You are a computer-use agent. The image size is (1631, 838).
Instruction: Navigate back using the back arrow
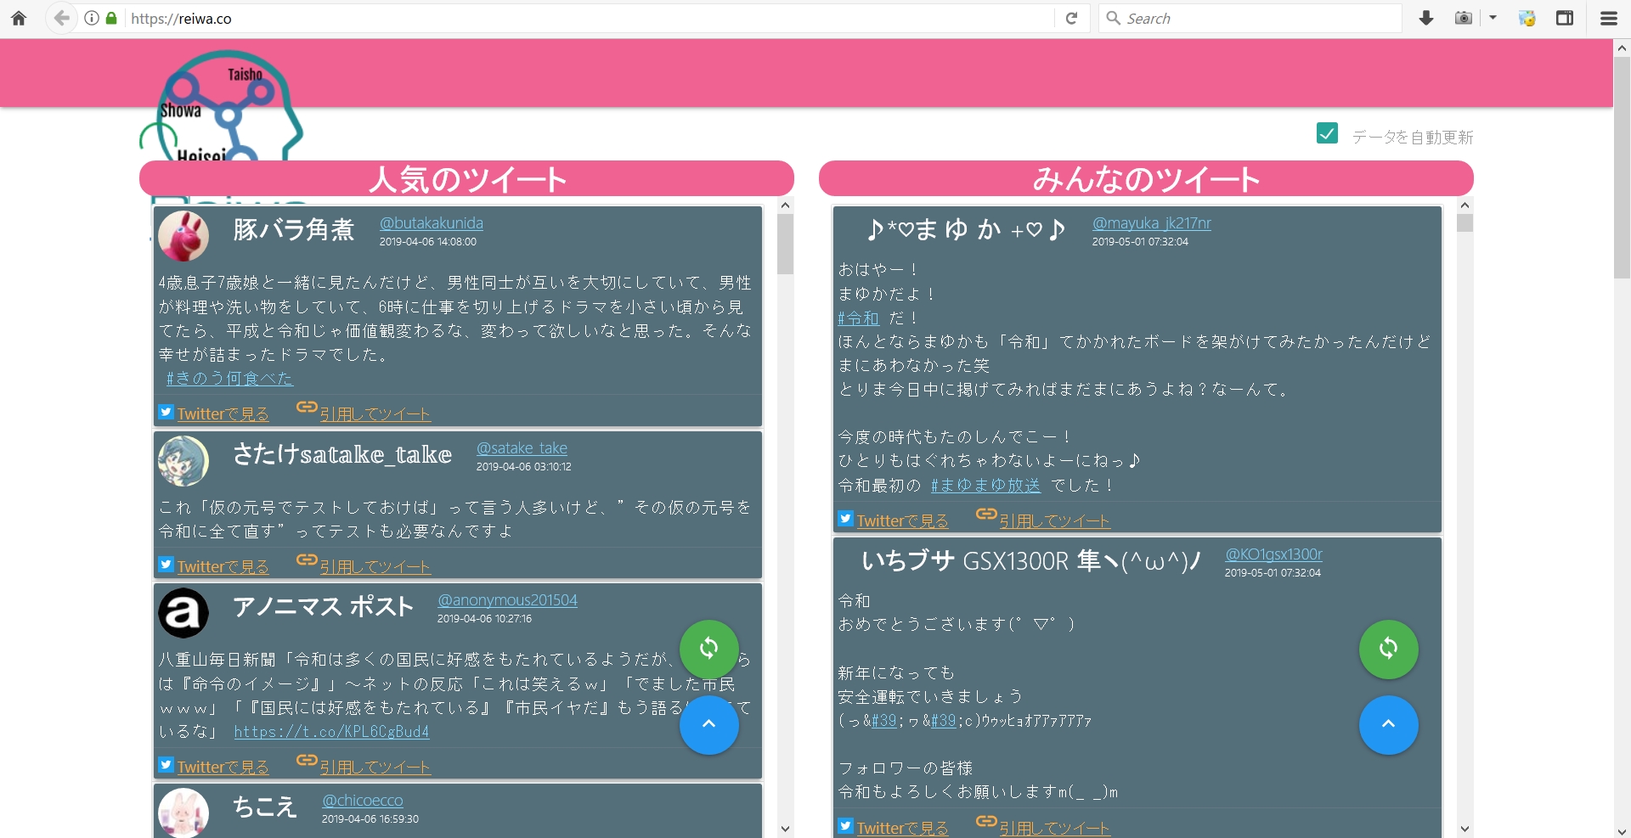[60, 18]
